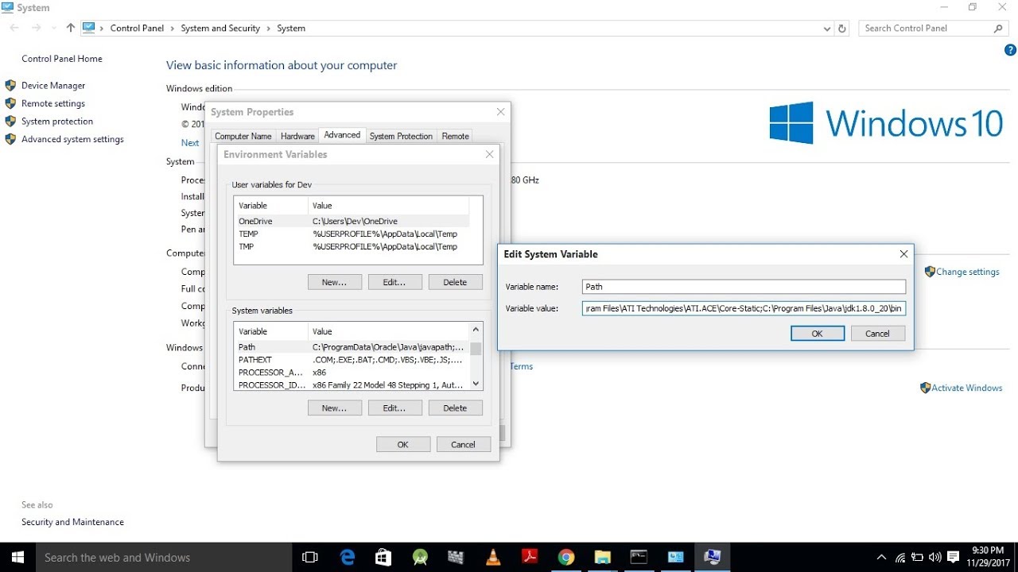Select Control Panel in the breadcrumb path
Screen dimensions: 1018x572
pos(137,28)
